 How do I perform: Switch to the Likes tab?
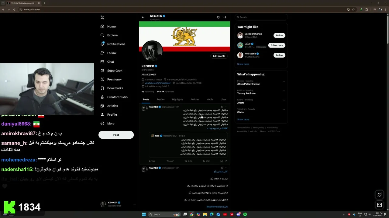click(x=223, y=100)
